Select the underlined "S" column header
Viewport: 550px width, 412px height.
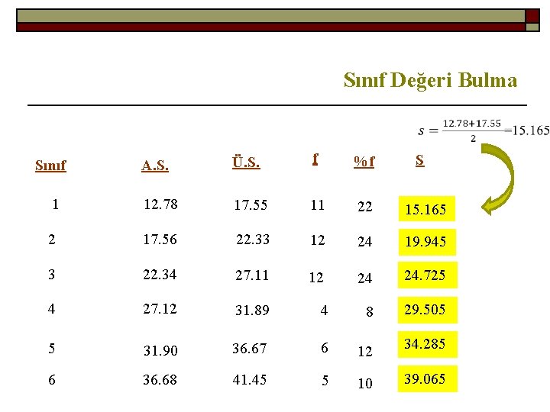coord(420,160)
